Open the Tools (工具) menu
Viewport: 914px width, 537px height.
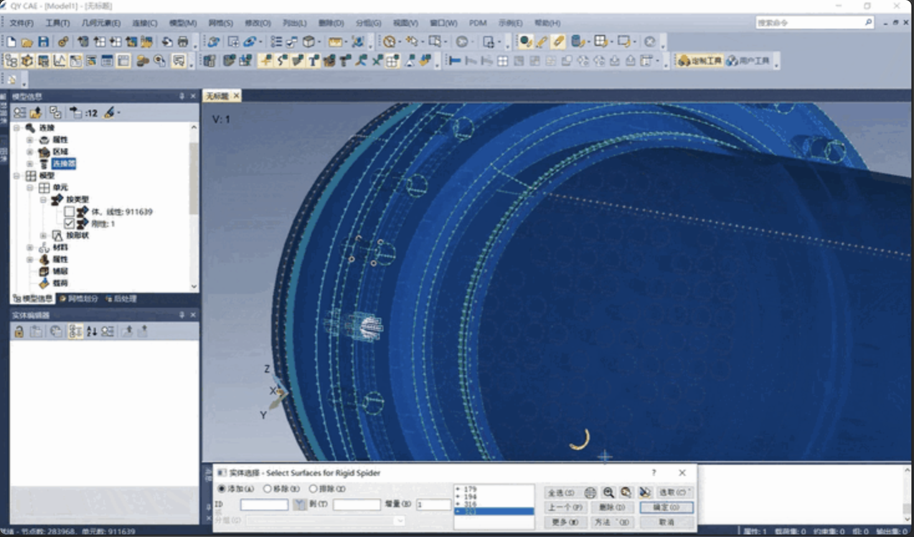57,23
